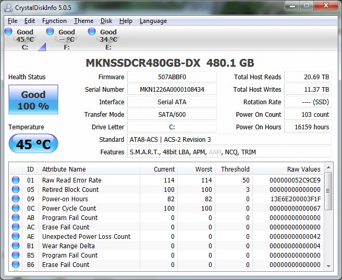Click status orb for B6 Erase Fail Count
342x280 pixels.
[16, 264]
